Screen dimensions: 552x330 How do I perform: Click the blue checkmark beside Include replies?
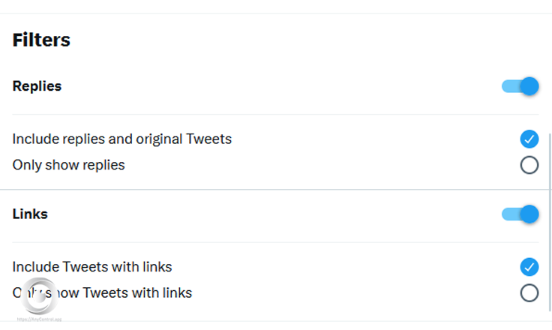pyautogui.click(x=529, y=139)
